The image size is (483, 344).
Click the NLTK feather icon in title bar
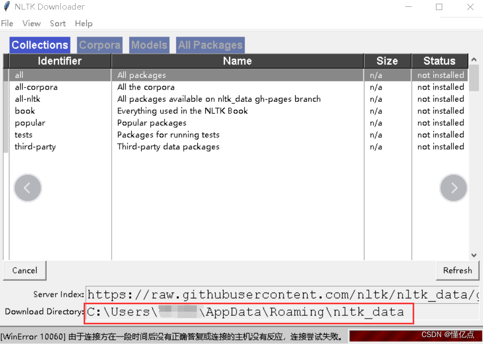pyautogui.click(x=6, y=6)
